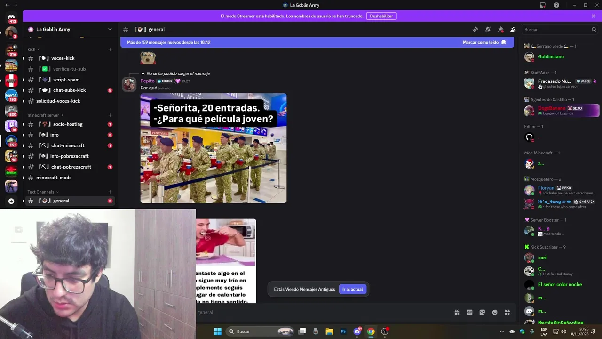Toggle the notification bell mute icon
This screenshot has width=602, height=339.
click(488, 29)
